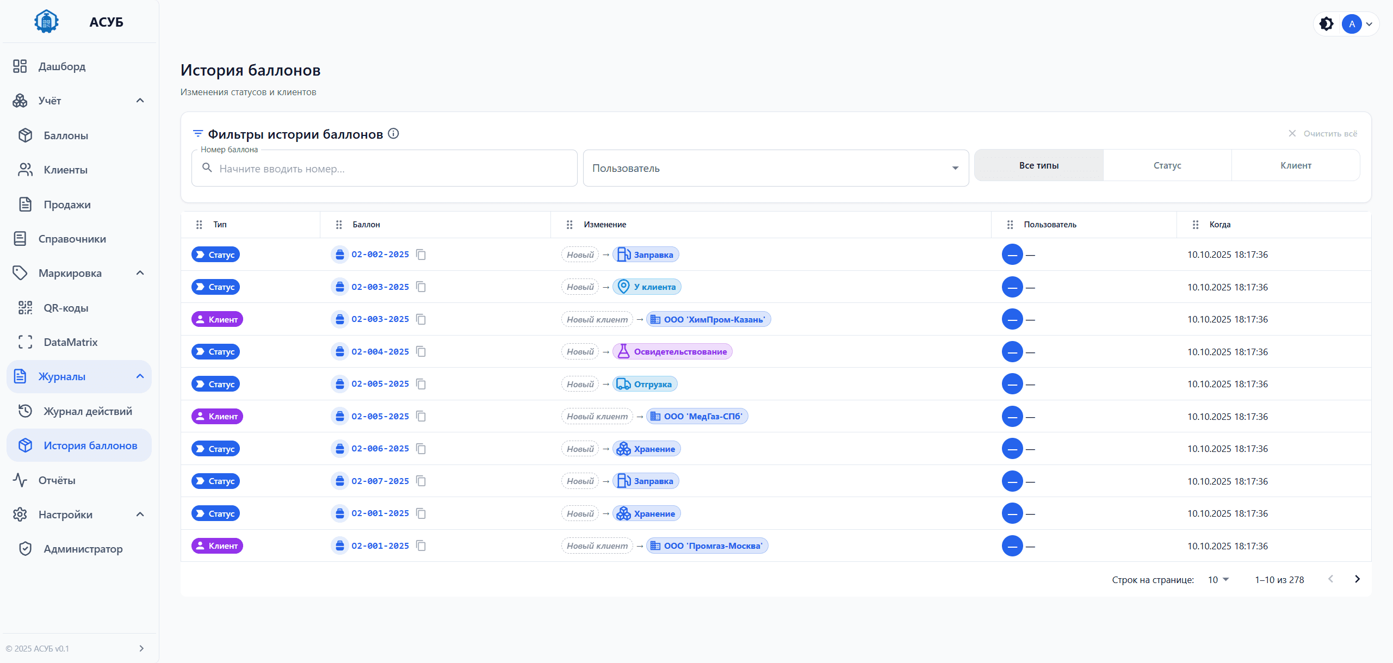The height and width of the screenshot is (663, 1393).
Task: Click the filter info circle icon
Action: 393,134
